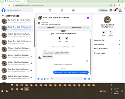Open Windows Start menu

[x=2, y=91]
